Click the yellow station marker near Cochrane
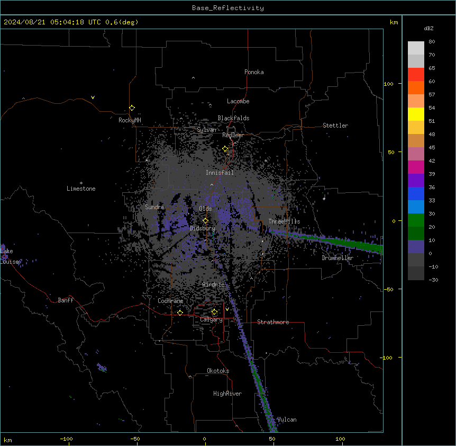Image resolution: width=456 pixels, height=446 pixels. [x=180, y=313]
